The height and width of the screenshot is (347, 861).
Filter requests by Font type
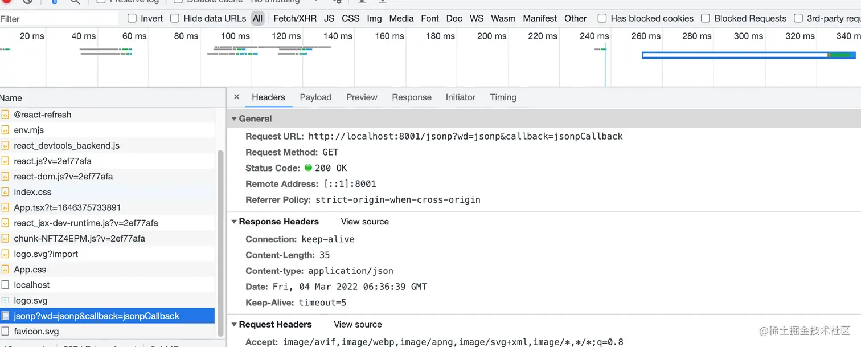click(x=430, y=18)
